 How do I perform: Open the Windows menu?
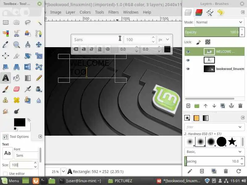point(131,12)
